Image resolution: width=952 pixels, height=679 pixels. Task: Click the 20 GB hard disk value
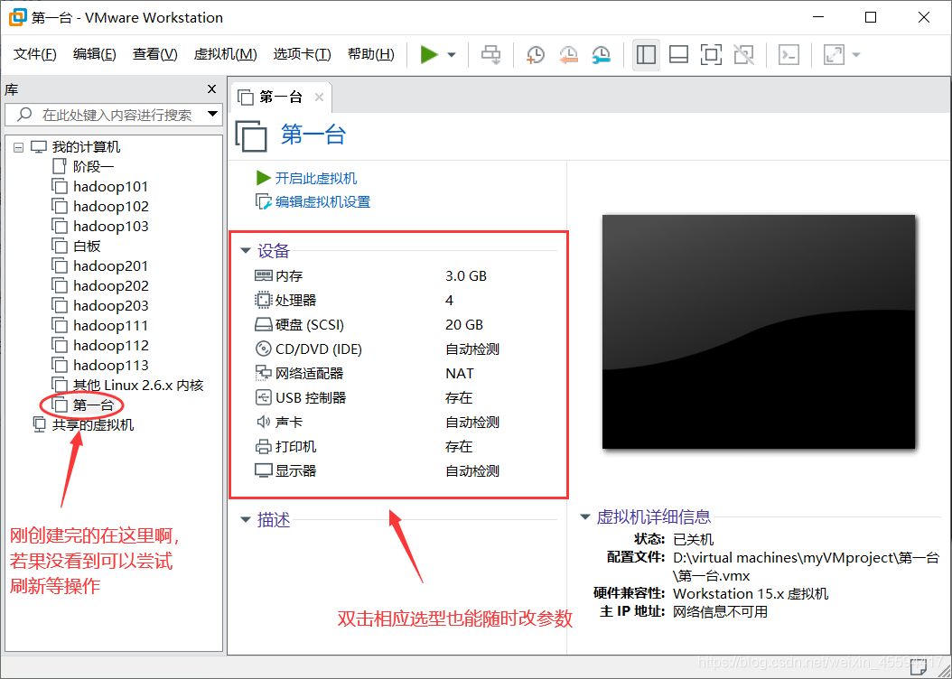pos(464,325)
